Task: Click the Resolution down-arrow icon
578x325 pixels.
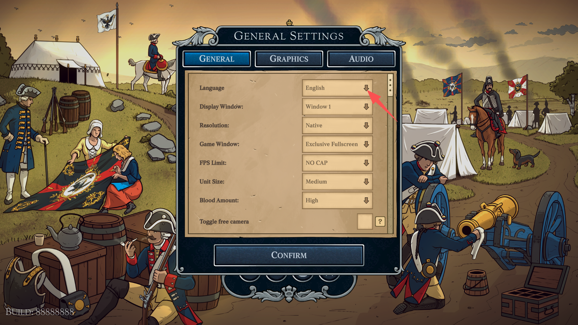Action: [x=366, y=125]
